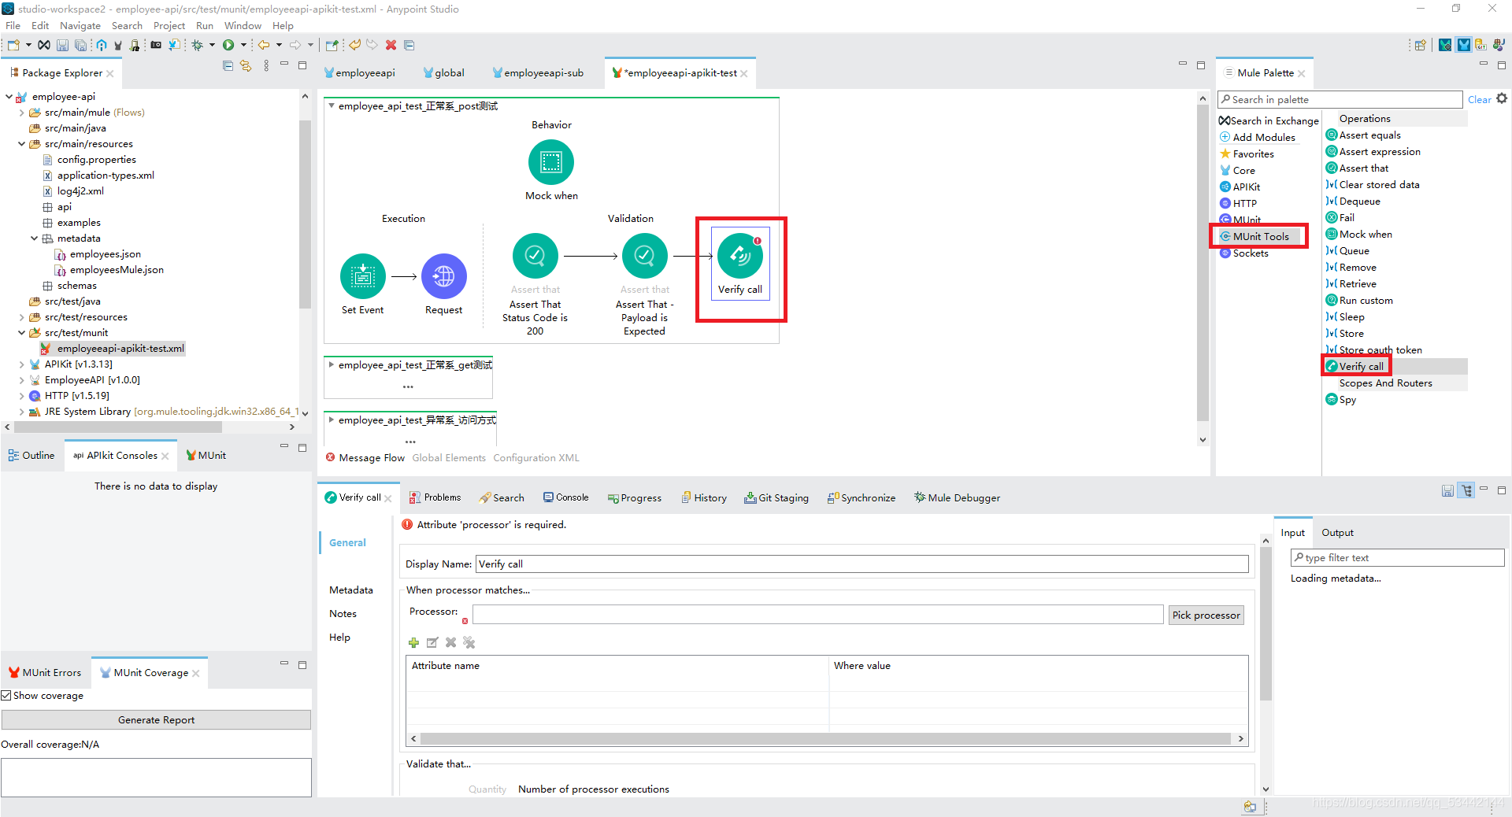Image resolution: width=1512 pixels, height=817 pixels.
Task: Collapse the employee-api project tree node
Action: (9, 97)
